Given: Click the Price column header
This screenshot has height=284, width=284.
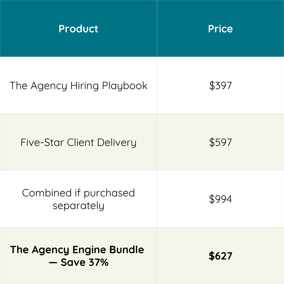Looking at the screenshot, I should [220, 29].
